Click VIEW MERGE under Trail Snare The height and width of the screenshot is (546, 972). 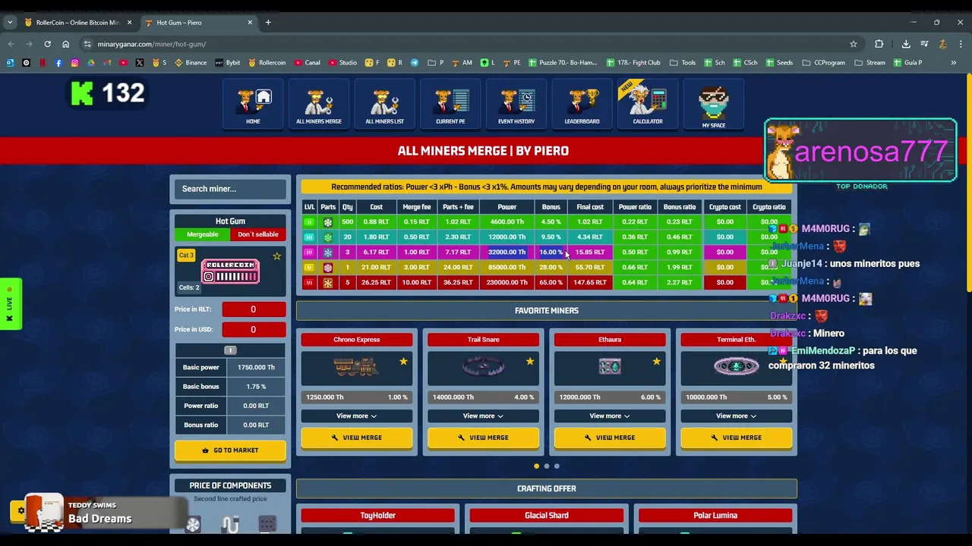[x=484, y=438]
